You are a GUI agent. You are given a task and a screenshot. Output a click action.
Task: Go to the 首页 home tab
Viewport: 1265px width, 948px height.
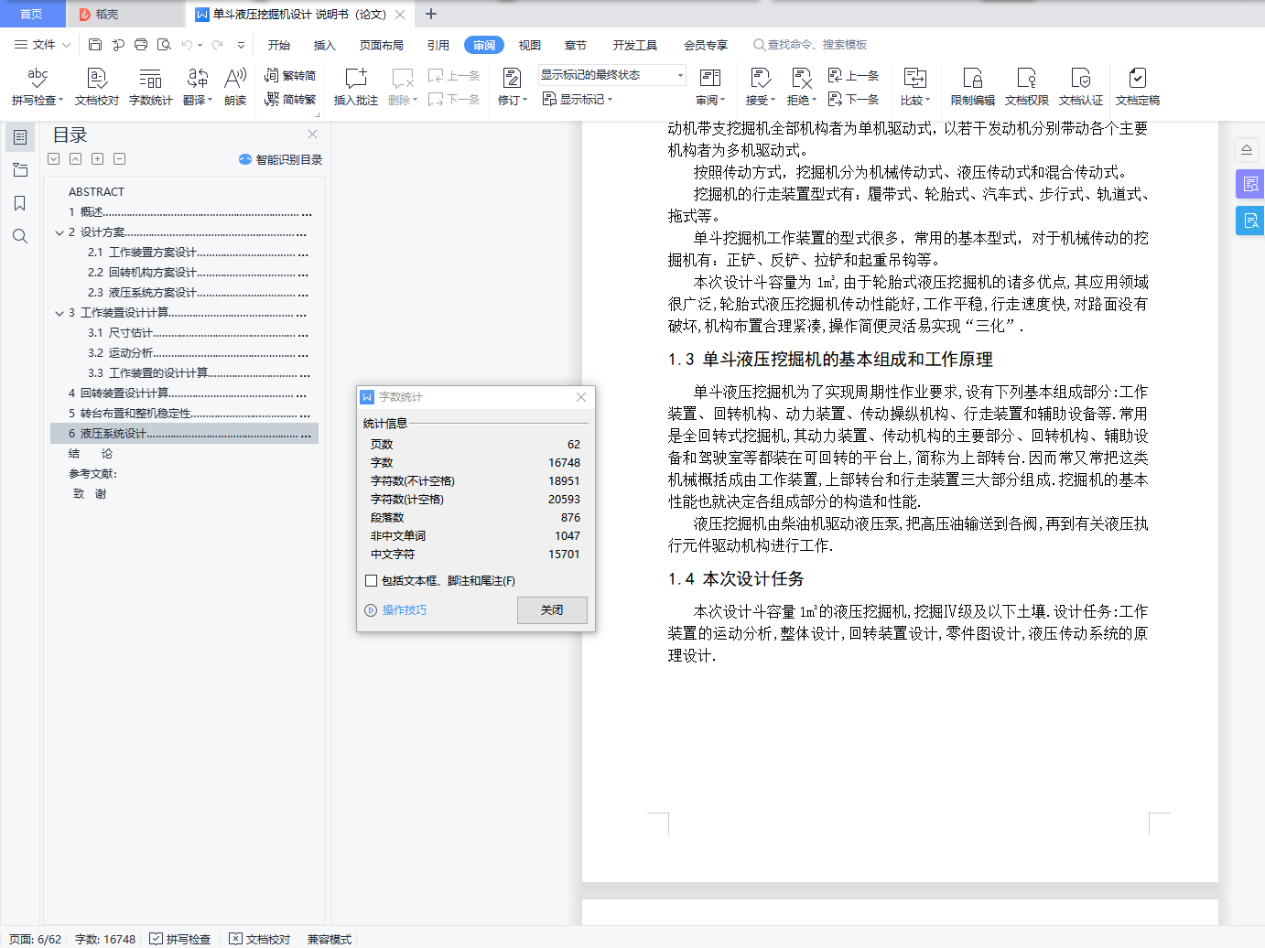click(32, 14)
